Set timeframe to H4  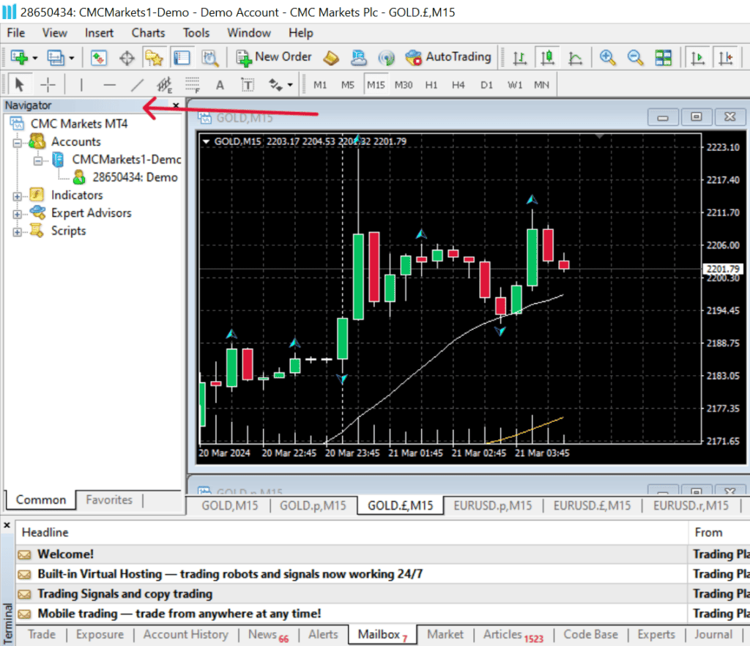click(458, 85)
